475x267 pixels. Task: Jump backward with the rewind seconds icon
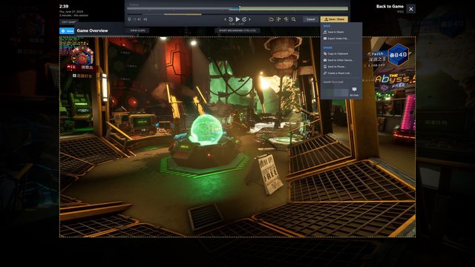[x=231, y=19]
